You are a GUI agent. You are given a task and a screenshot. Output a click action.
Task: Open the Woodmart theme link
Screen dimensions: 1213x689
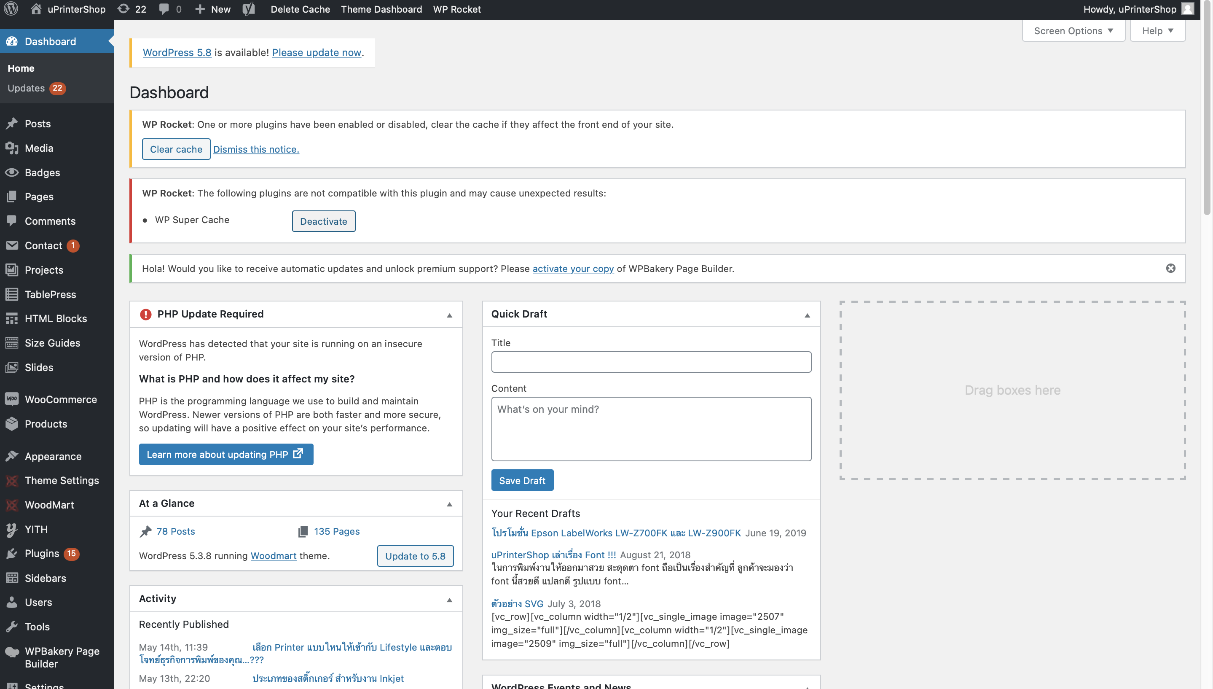tap(274, 556)
